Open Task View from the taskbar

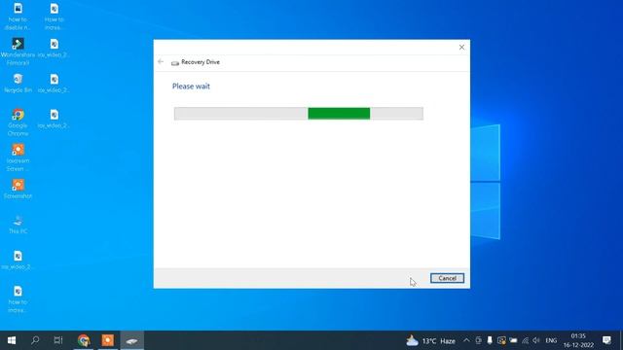(58, 340)
